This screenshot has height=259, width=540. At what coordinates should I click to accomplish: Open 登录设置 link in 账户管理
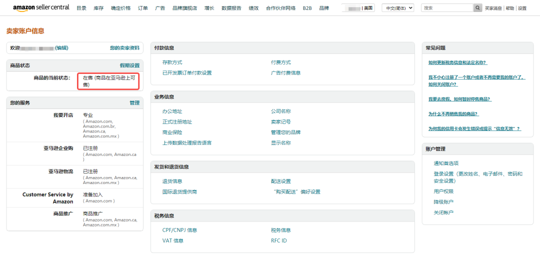click(x=478, y=177)
